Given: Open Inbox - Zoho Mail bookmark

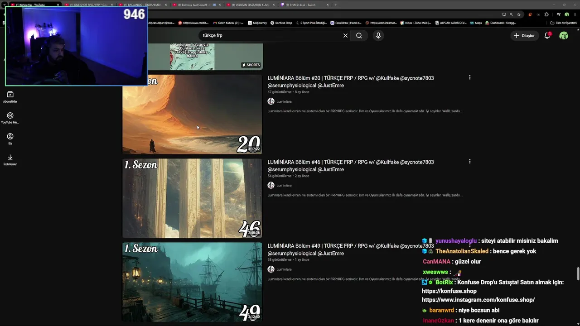Looking at the screenshot, I should point(416,23).
